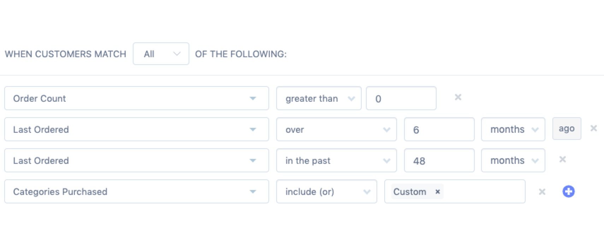This screenshot has height=250, width=604.
Task: Remove the Order Count condition row
Action: click(x=458, y=97)
